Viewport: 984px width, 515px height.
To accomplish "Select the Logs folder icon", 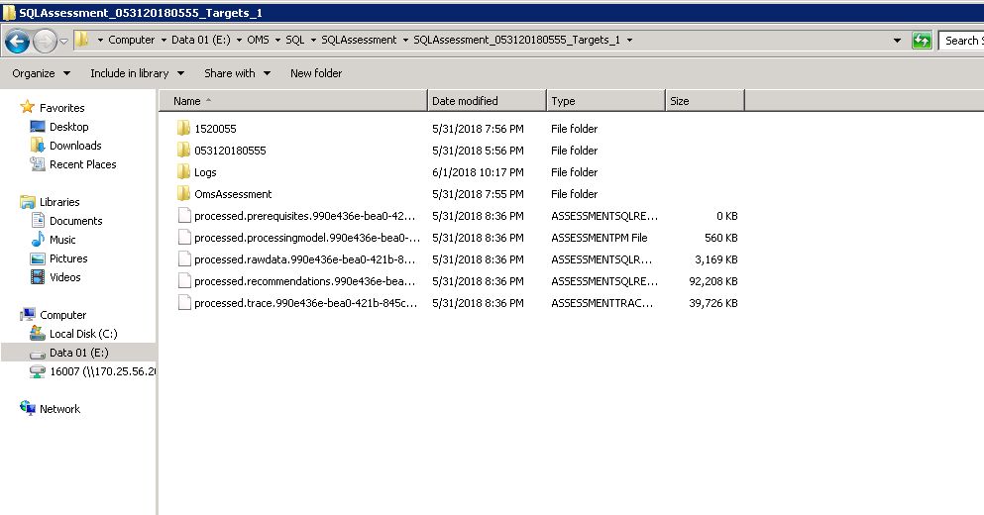I will [x=183, y=172].
